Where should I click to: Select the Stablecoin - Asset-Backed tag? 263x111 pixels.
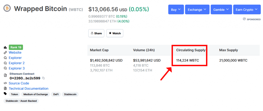click(x=21, y=101)
